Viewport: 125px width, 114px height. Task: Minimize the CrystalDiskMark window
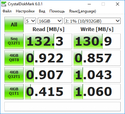(x=89, y=4)
